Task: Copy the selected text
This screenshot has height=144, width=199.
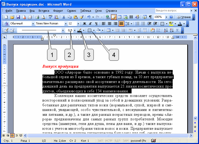Action: point(69,17)
